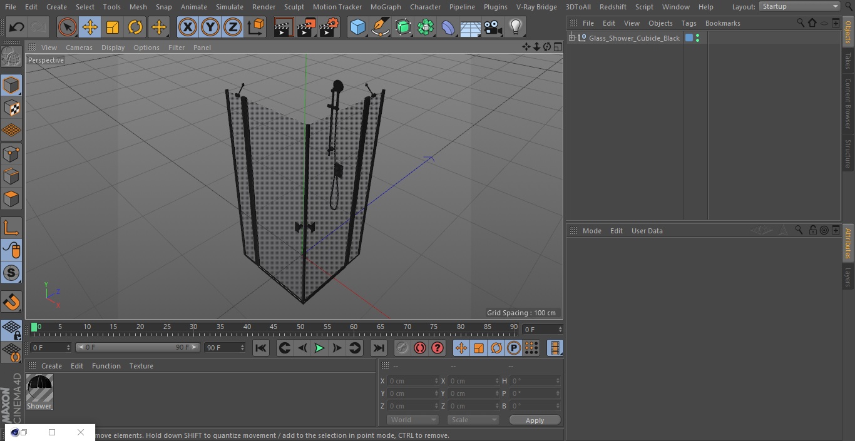855x441 pixels.
Task: Toggle the Enable Snap S icon
Action: click(x=11, y=273)
